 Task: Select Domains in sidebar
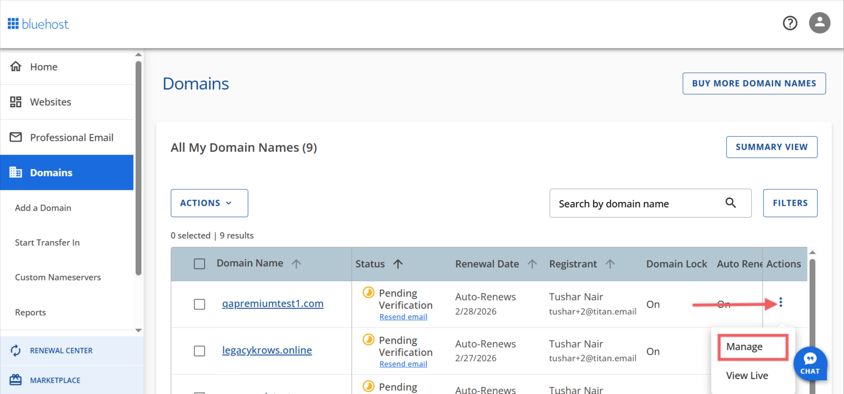point(67,173)
